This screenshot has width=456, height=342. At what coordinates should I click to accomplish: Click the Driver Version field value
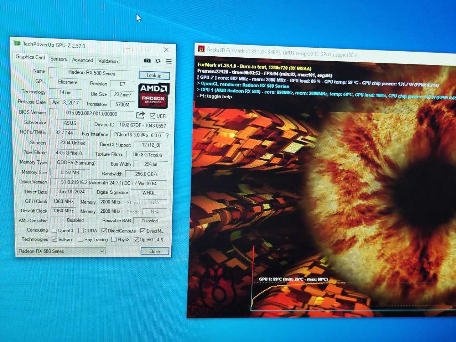click(109, 183)
